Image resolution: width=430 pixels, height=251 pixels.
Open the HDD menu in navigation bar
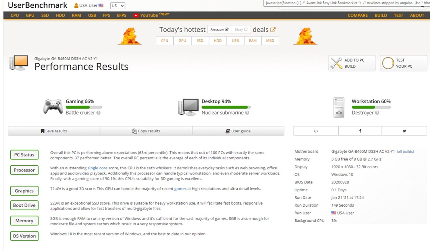coord(61,15)
